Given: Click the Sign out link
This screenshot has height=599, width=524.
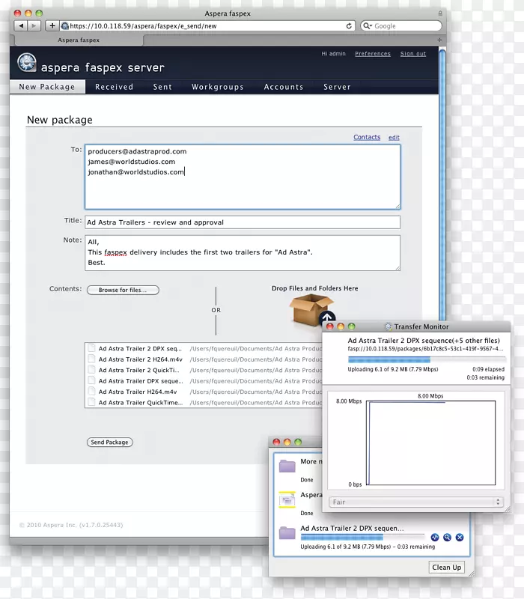Looking at the screenshot, I should pyautogui.click(x=412, y=54).
